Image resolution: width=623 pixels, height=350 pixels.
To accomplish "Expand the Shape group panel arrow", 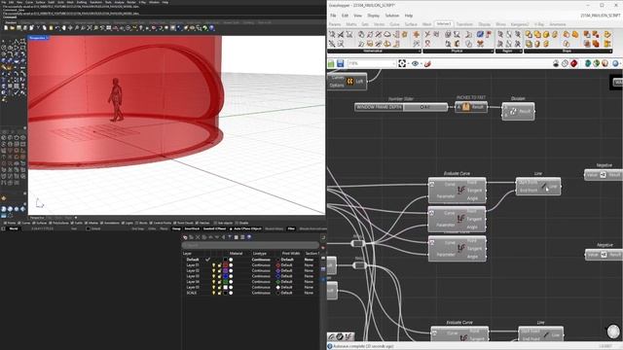I will [x=610, y=52].
